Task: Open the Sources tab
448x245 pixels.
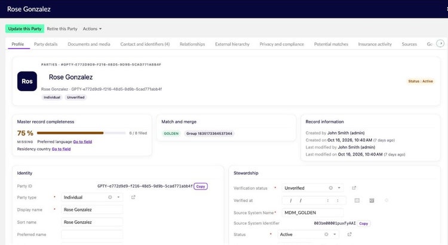Action: tap(409, 44)
